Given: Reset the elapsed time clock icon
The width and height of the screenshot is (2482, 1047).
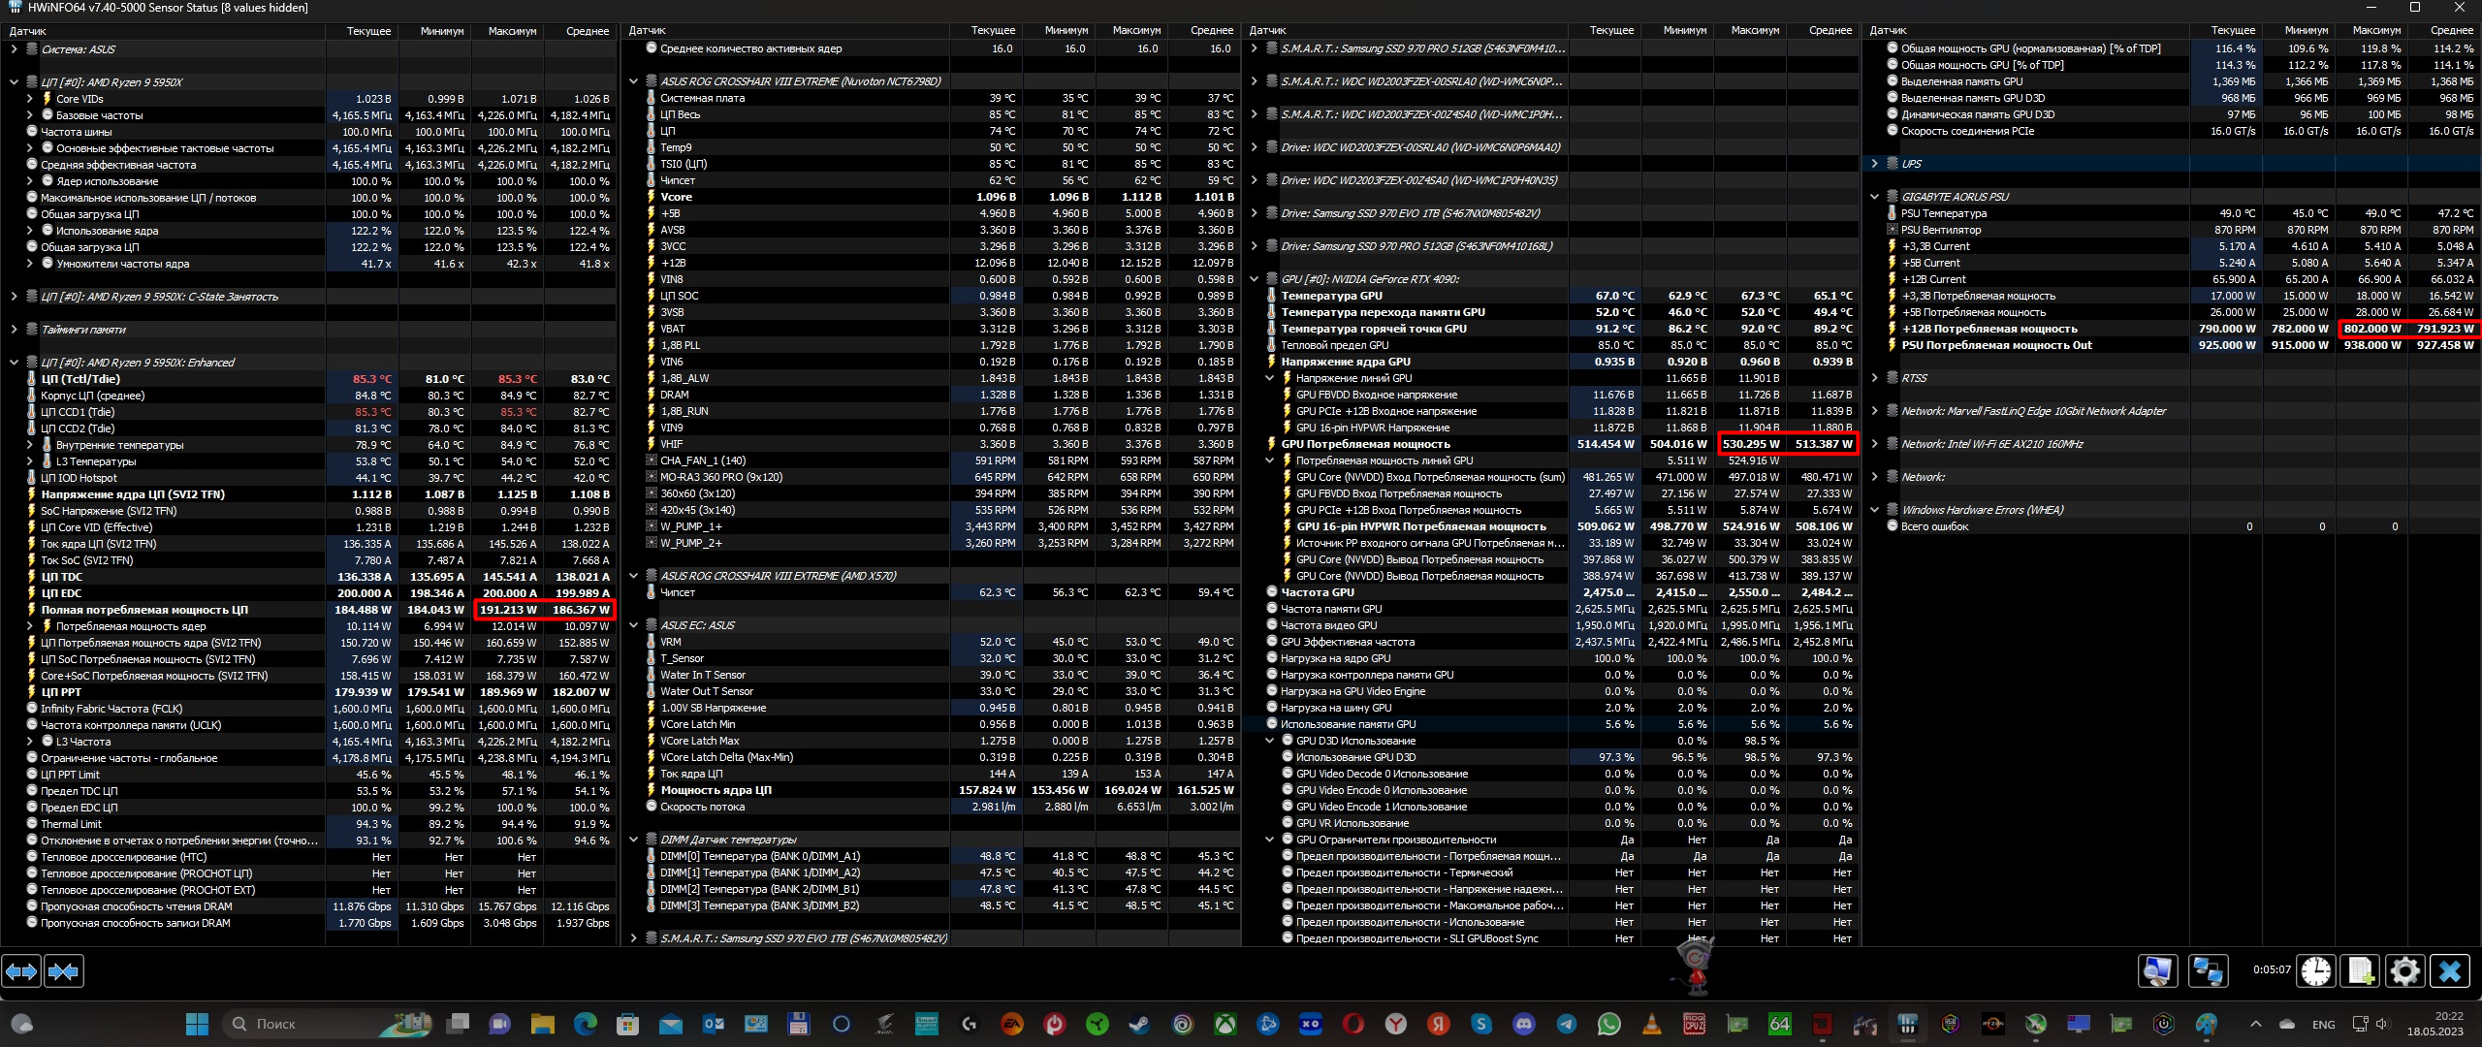Looking at the screenshot, I should 2316,970.
